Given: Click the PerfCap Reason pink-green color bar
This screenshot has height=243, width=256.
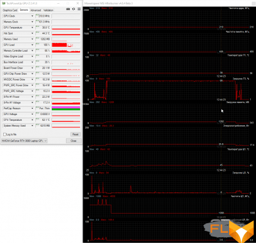Looking at the screenshot, I should point(66,108).
